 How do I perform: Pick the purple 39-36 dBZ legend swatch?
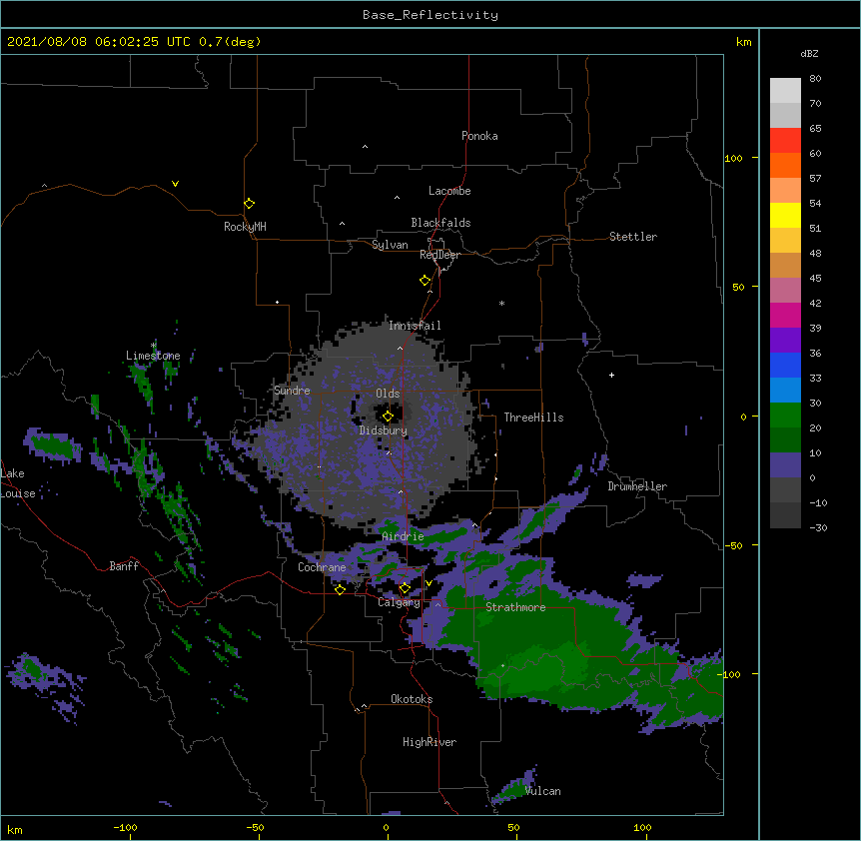(x=785, y=340)
